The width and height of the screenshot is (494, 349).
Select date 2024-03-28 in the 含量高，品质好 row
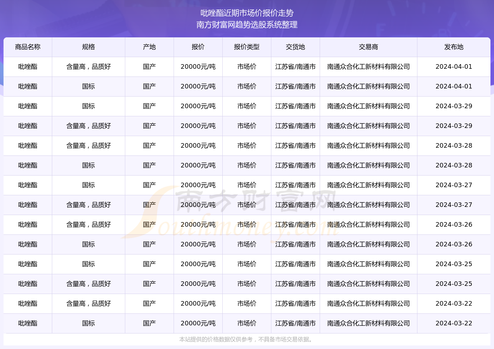tap(454, 146)
